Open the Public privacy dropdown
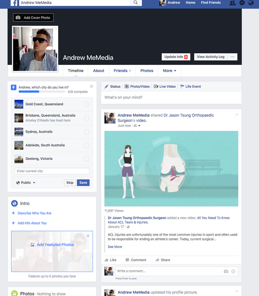This screenshot has height=296, width=259. coord(26,183)
